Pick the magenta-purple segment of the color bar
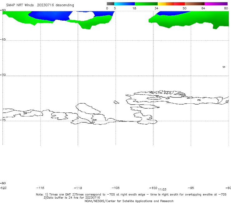This screenshot has height=203, width=231. (216, 4)
